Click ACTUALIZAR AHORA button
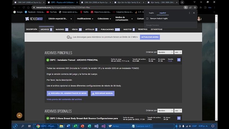This screenshot has width=229, height=129. coord(150,37)
